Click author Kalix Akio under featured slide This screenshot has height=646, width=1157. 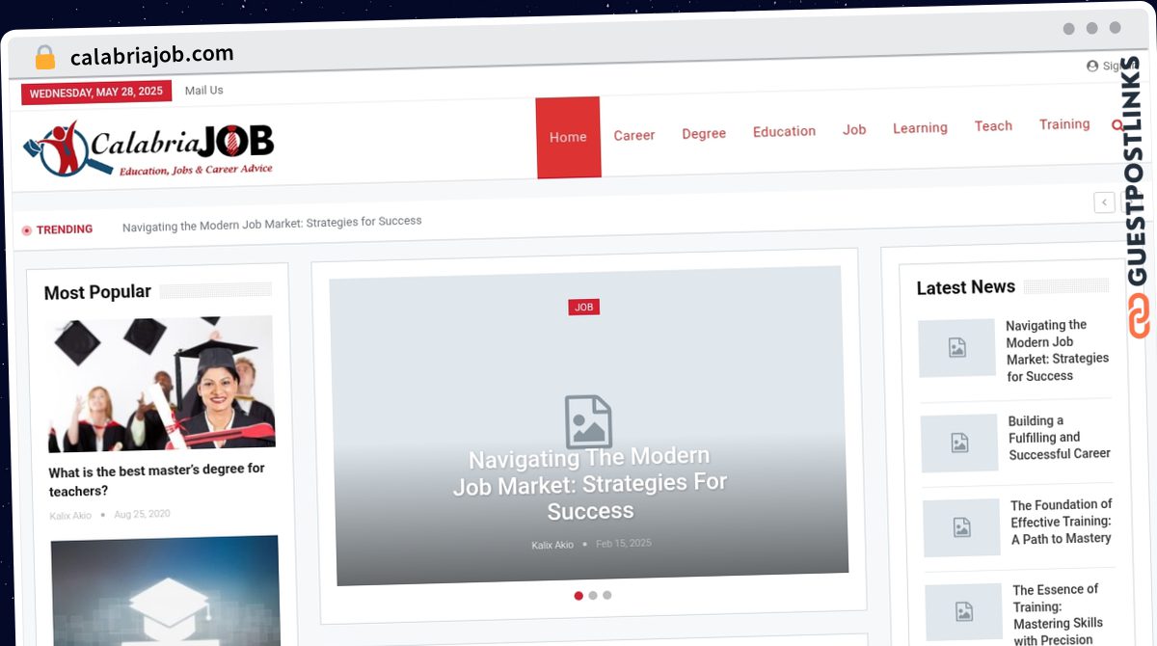click(x=552, y=545)
